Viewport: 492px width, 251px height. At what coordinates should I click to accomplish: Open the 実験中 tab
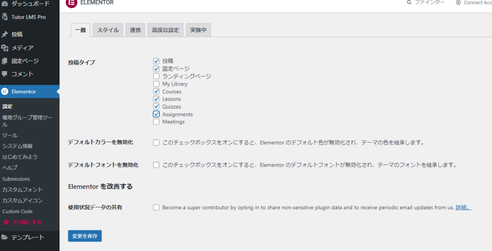[198, 30]
